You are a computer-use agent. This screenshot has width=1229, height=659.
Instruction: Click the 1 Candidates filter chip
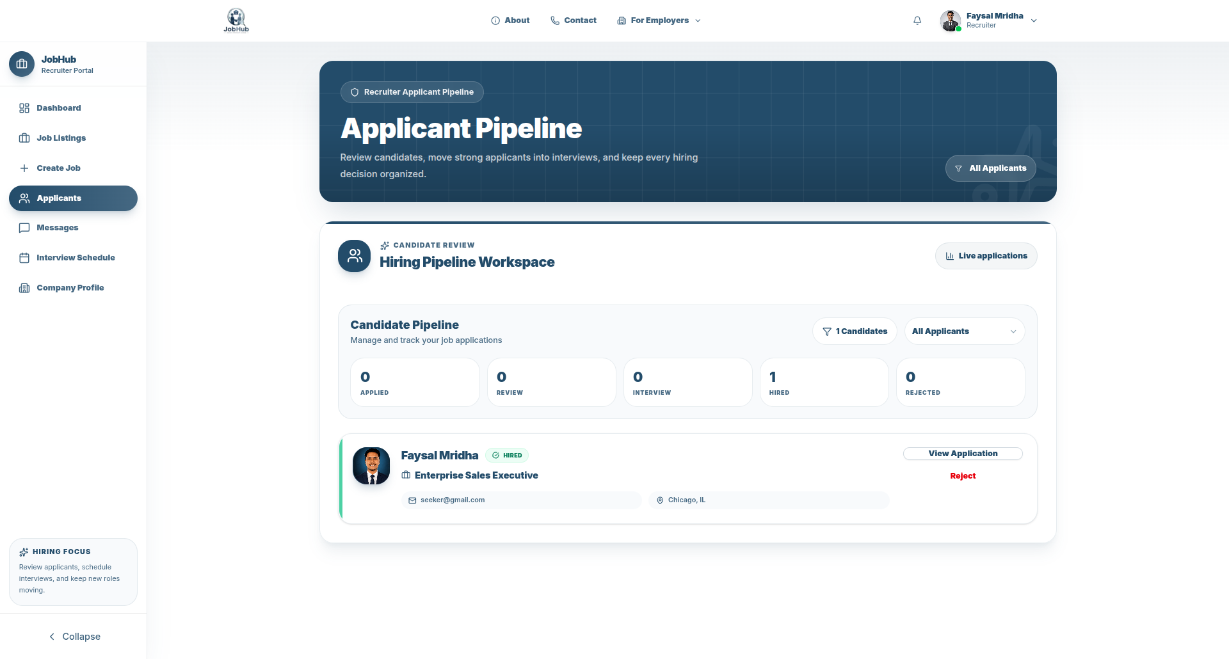[x=855, y=331]
